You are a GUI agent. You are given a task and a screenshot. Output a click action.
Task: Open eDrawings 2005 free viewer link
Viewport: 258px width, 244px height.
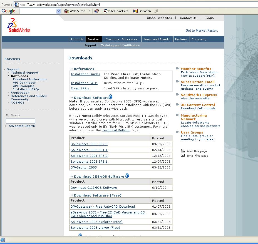[x=108, y=214]
